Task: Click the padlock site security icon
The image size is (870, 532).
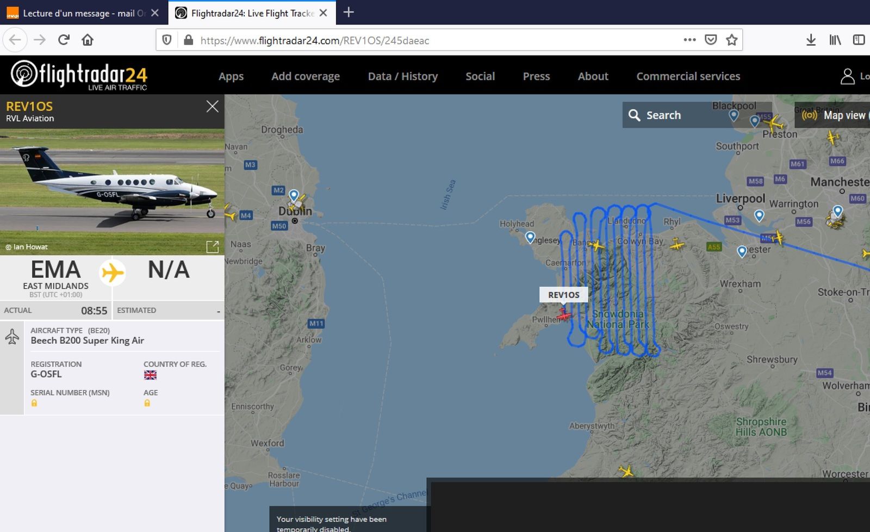Action: (x=188, y=40)
